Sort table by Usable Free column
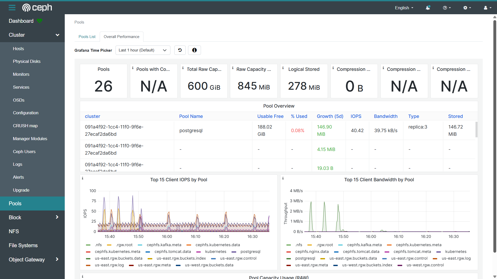 coord(270,116)
